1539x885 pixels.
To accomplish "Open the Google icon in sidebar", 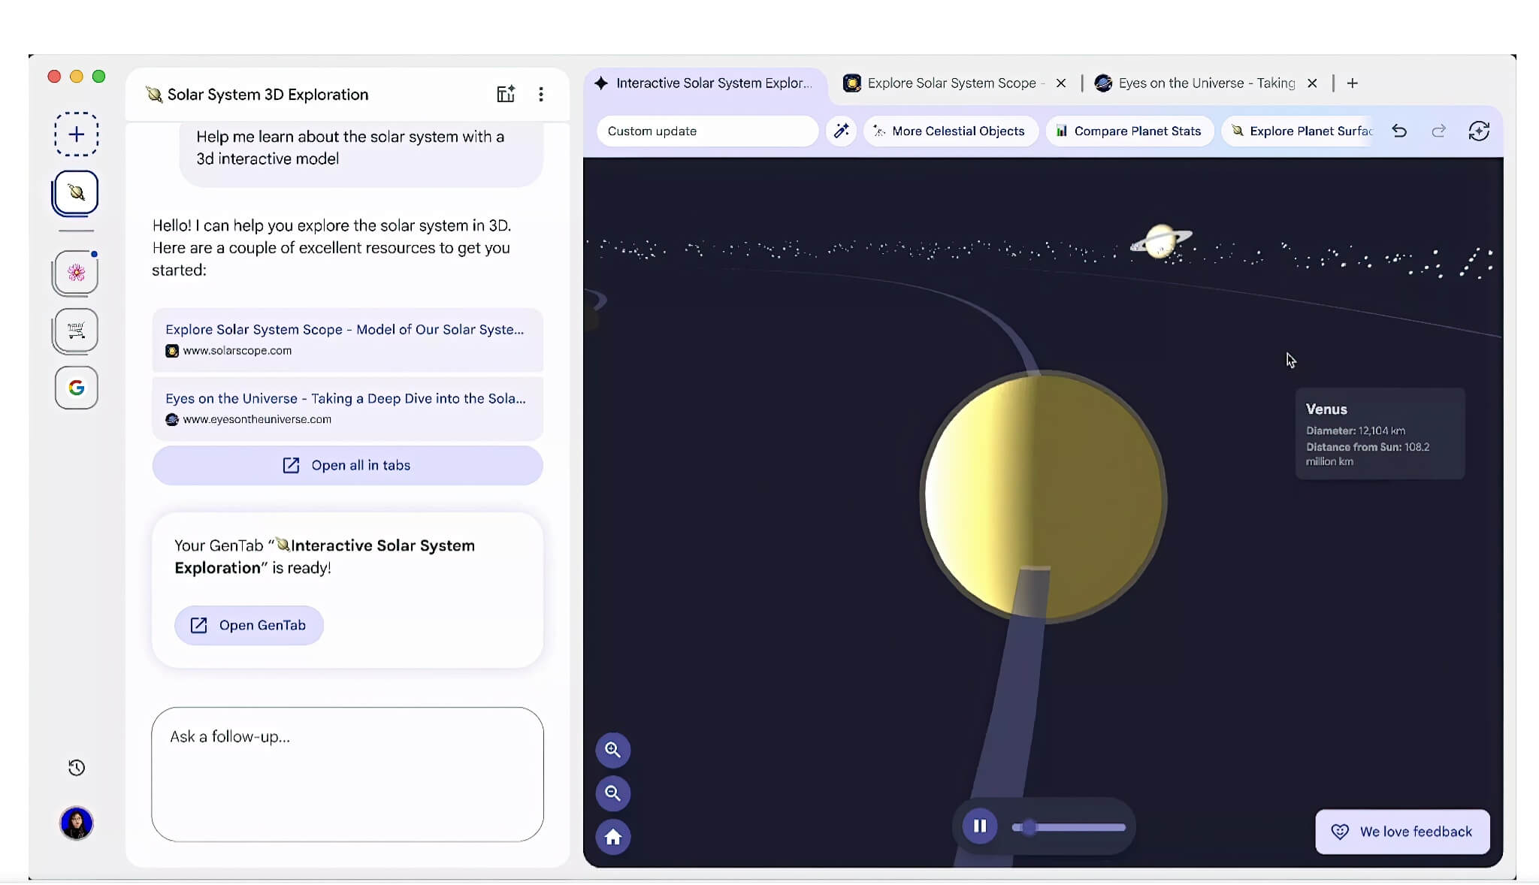I will (x=76, y=388).
